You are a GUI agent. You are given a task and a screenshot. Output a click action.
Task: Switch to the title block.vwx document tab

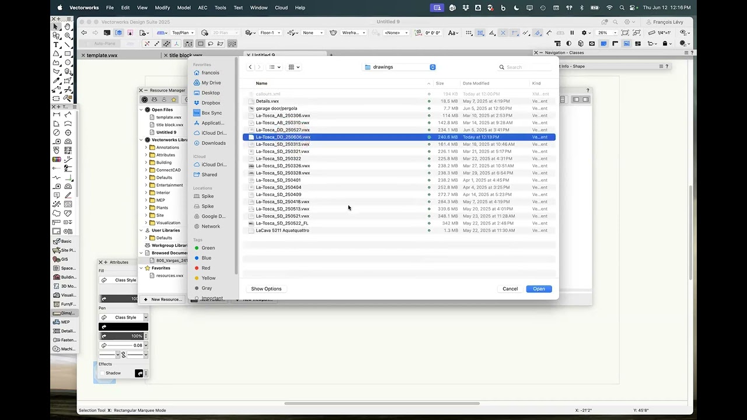(x=186, y=55)
